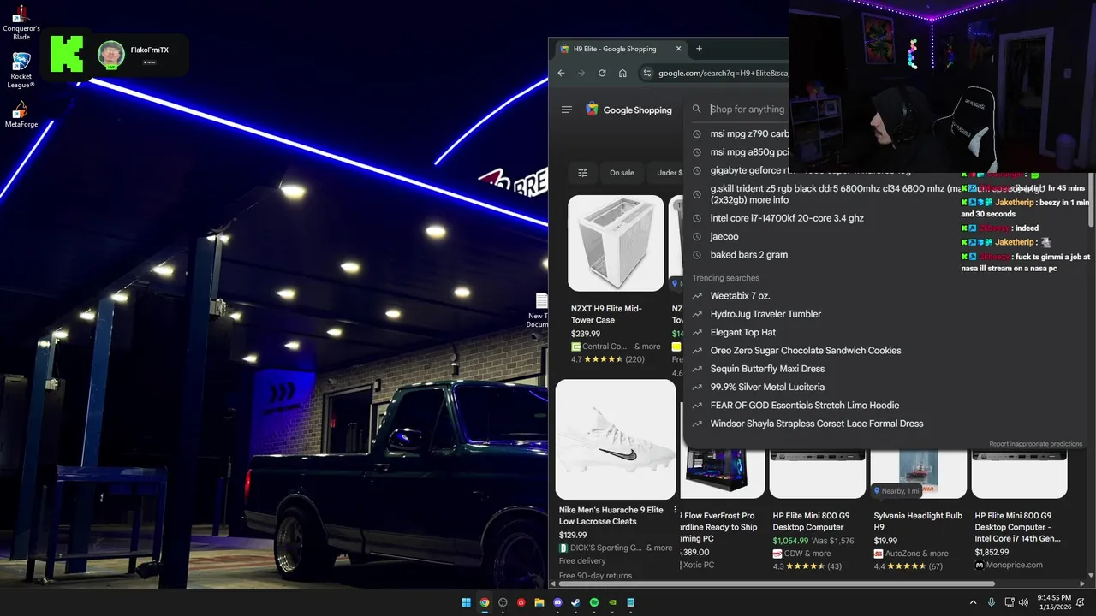
Task: Open clock and date panel
Action: [1054, 602]
